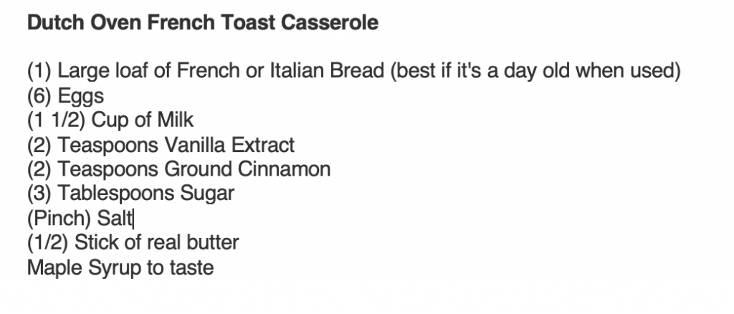Viewport: 734px width, 314px height.
Task: Click the title Dutch Oven French Toast Casserole
Action: (203, 23)
